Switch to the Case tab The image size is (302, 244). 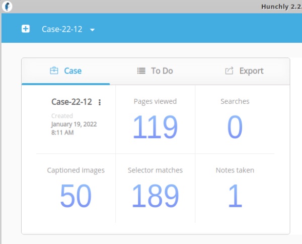pyautogui.click(x=65, y=71)
